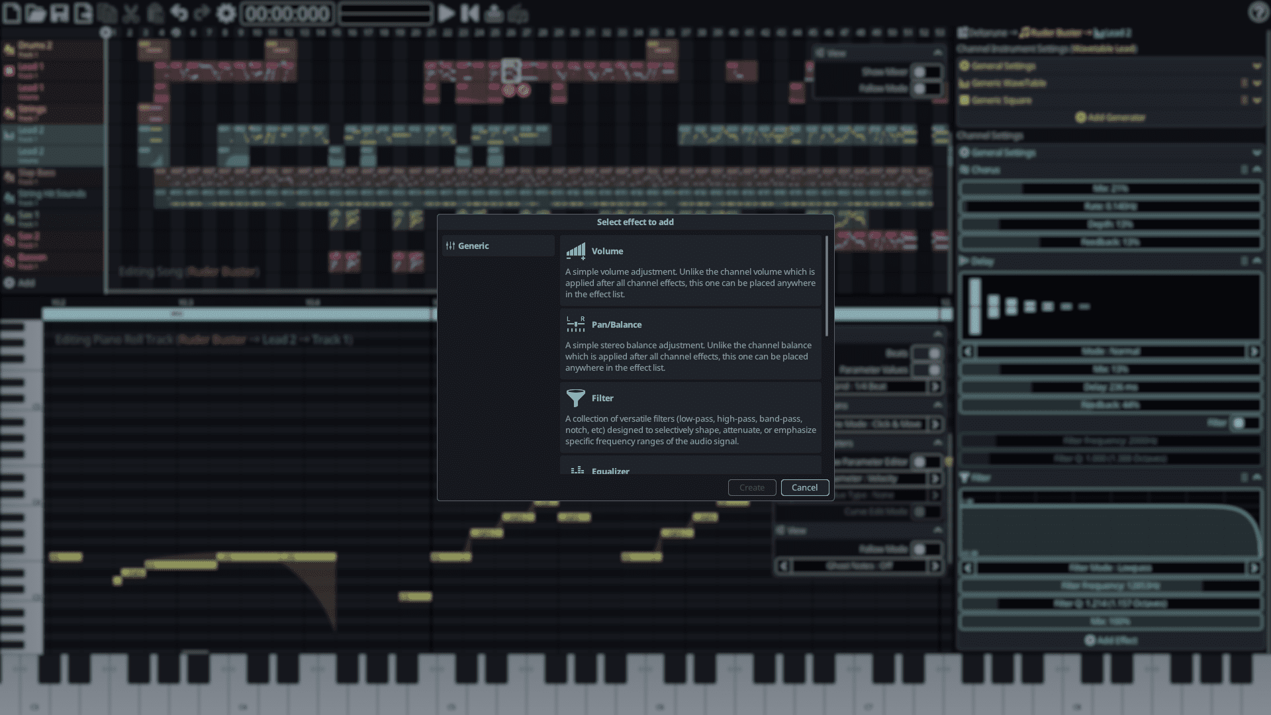
Task: Pick the Filter funnel icon
Action: [575, 398]
